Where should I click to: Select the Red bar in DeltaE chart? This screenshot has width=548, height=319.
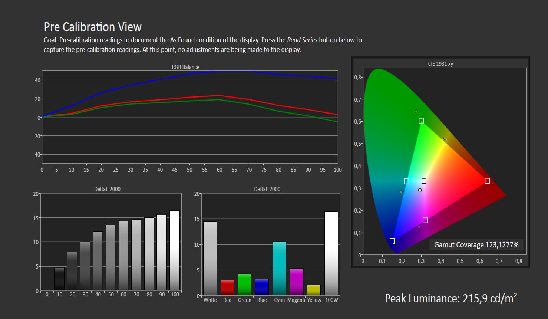(x=227, y=287)
